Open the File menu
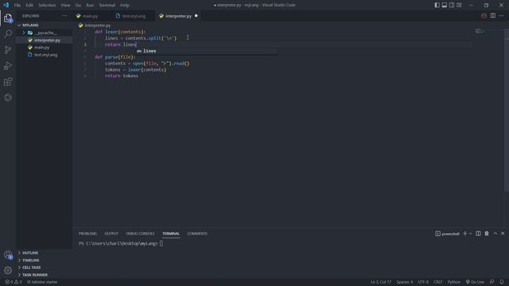This screenshot has width=509, height=286. point(17,6)
